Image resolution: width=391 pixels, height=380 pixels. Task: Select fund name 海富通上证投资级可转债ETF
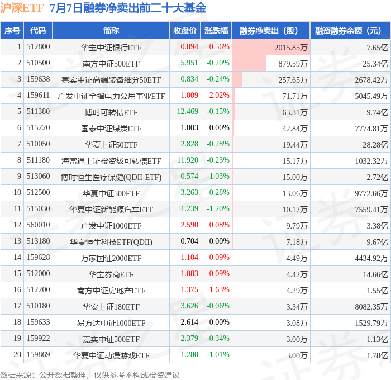(111, 161)
